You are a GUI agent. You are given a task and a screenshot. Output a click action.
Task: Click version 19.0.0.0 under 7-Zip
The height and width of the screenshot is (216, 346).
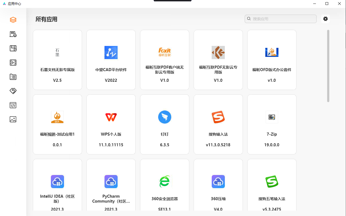pos(272,145)
